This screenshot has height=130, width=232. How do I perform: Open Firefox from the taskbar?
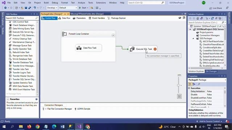(x=29, y=127)
